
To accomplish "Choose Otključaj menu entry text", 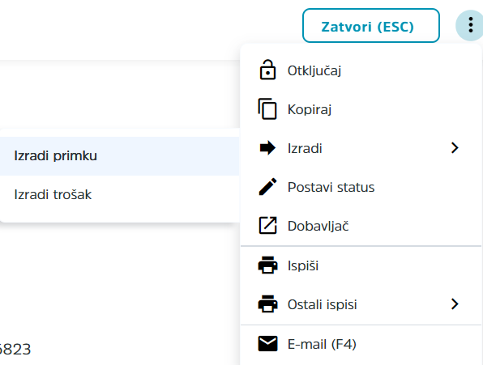I will pyautogui.click(x=314, y=70).
